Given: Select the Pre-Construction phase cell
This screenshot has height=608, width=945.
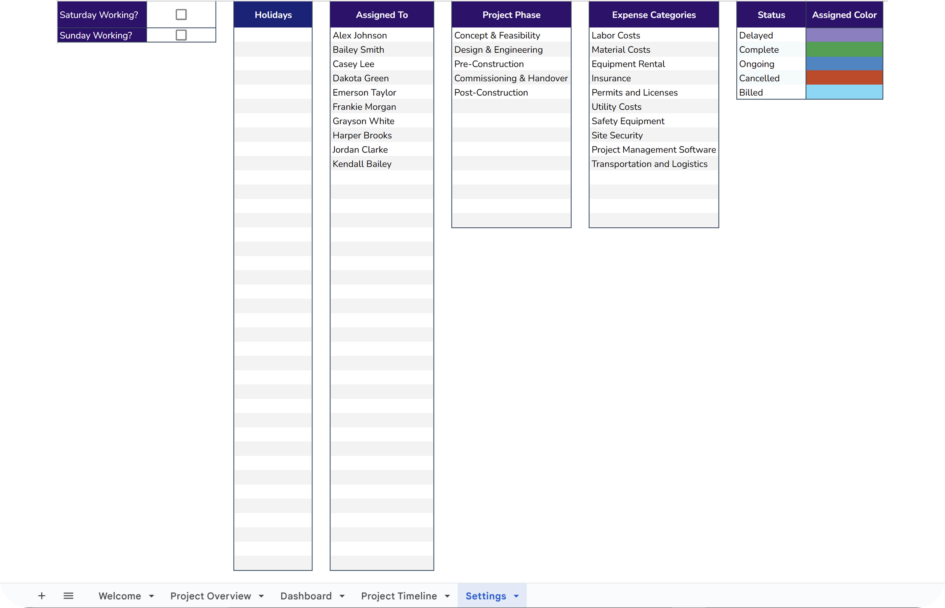Looking at the screenshot, I should pos(511,64).
